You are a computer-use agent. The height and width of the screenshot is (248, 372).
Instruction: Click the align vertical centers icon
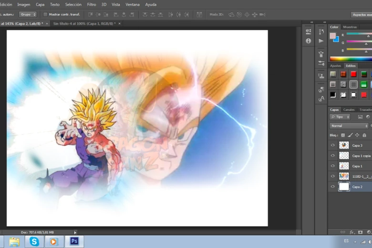(x=98, y=14)
